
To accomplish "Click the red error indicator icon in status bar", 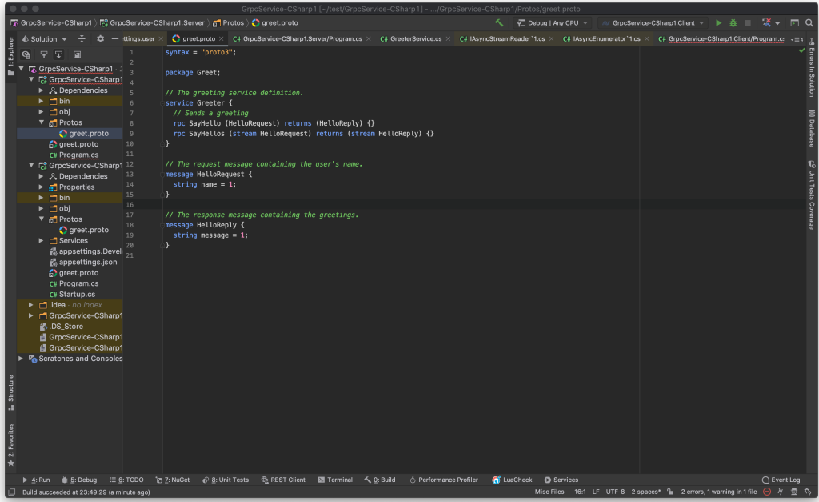I will [767, 492].
